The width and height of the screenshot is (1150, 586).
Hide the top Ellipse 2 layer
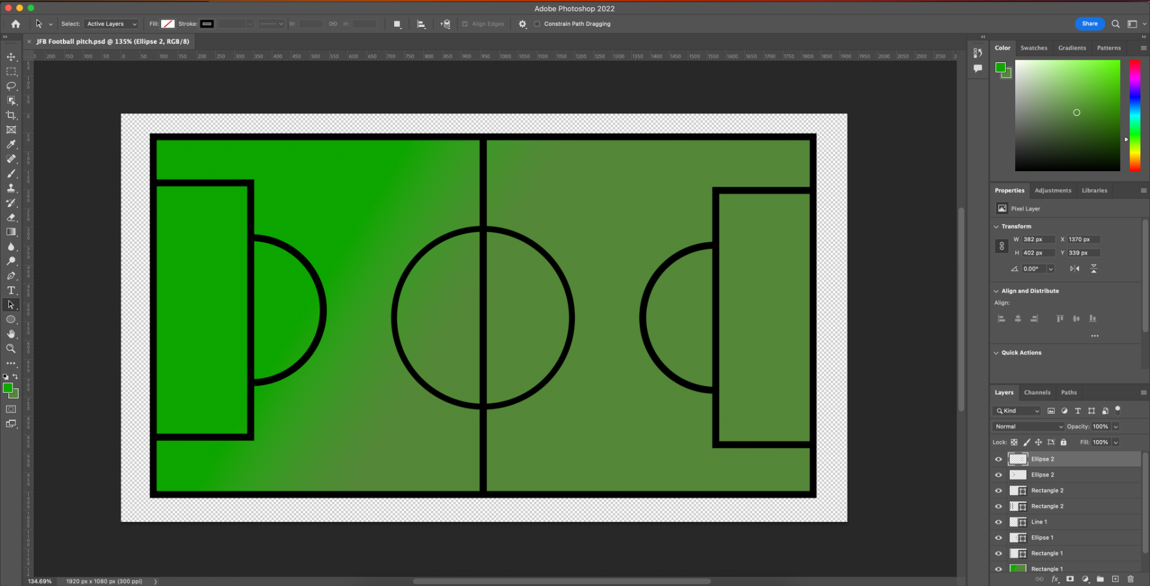tap(998, 459)
